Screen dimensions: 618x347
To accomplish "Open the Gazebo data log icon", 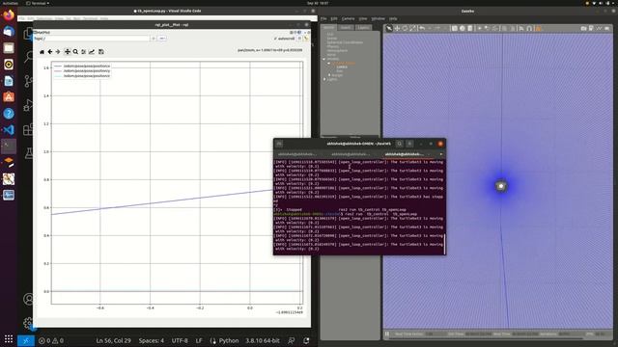I will pos(591,28).
